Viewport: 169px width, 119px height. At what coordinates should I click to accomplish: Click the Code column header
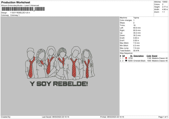(149, 56)
